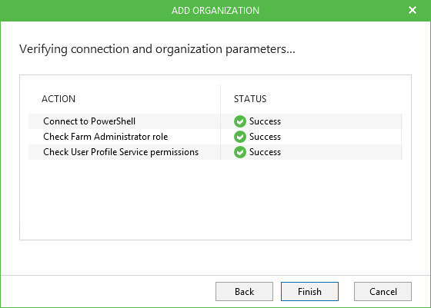Viewport: 431px width, 308px height.
Task: Cancel the Add Organization wizard
Action: coord(383,291)
